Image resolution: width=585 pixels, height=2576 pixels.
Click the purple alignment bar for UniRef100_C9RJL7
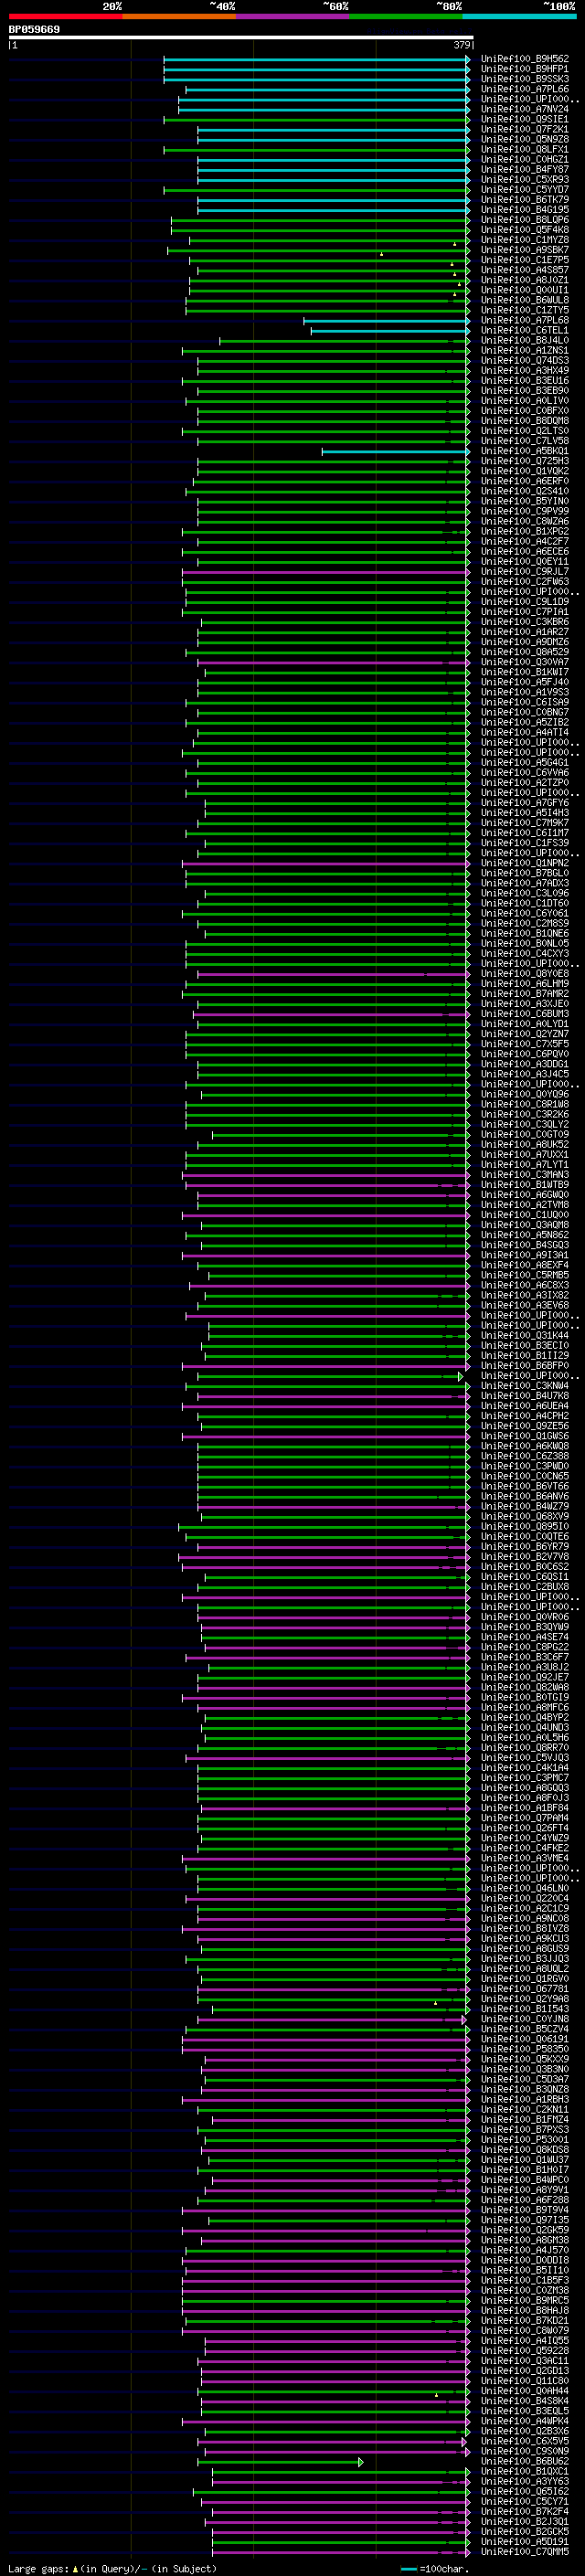tap(326, 572)
